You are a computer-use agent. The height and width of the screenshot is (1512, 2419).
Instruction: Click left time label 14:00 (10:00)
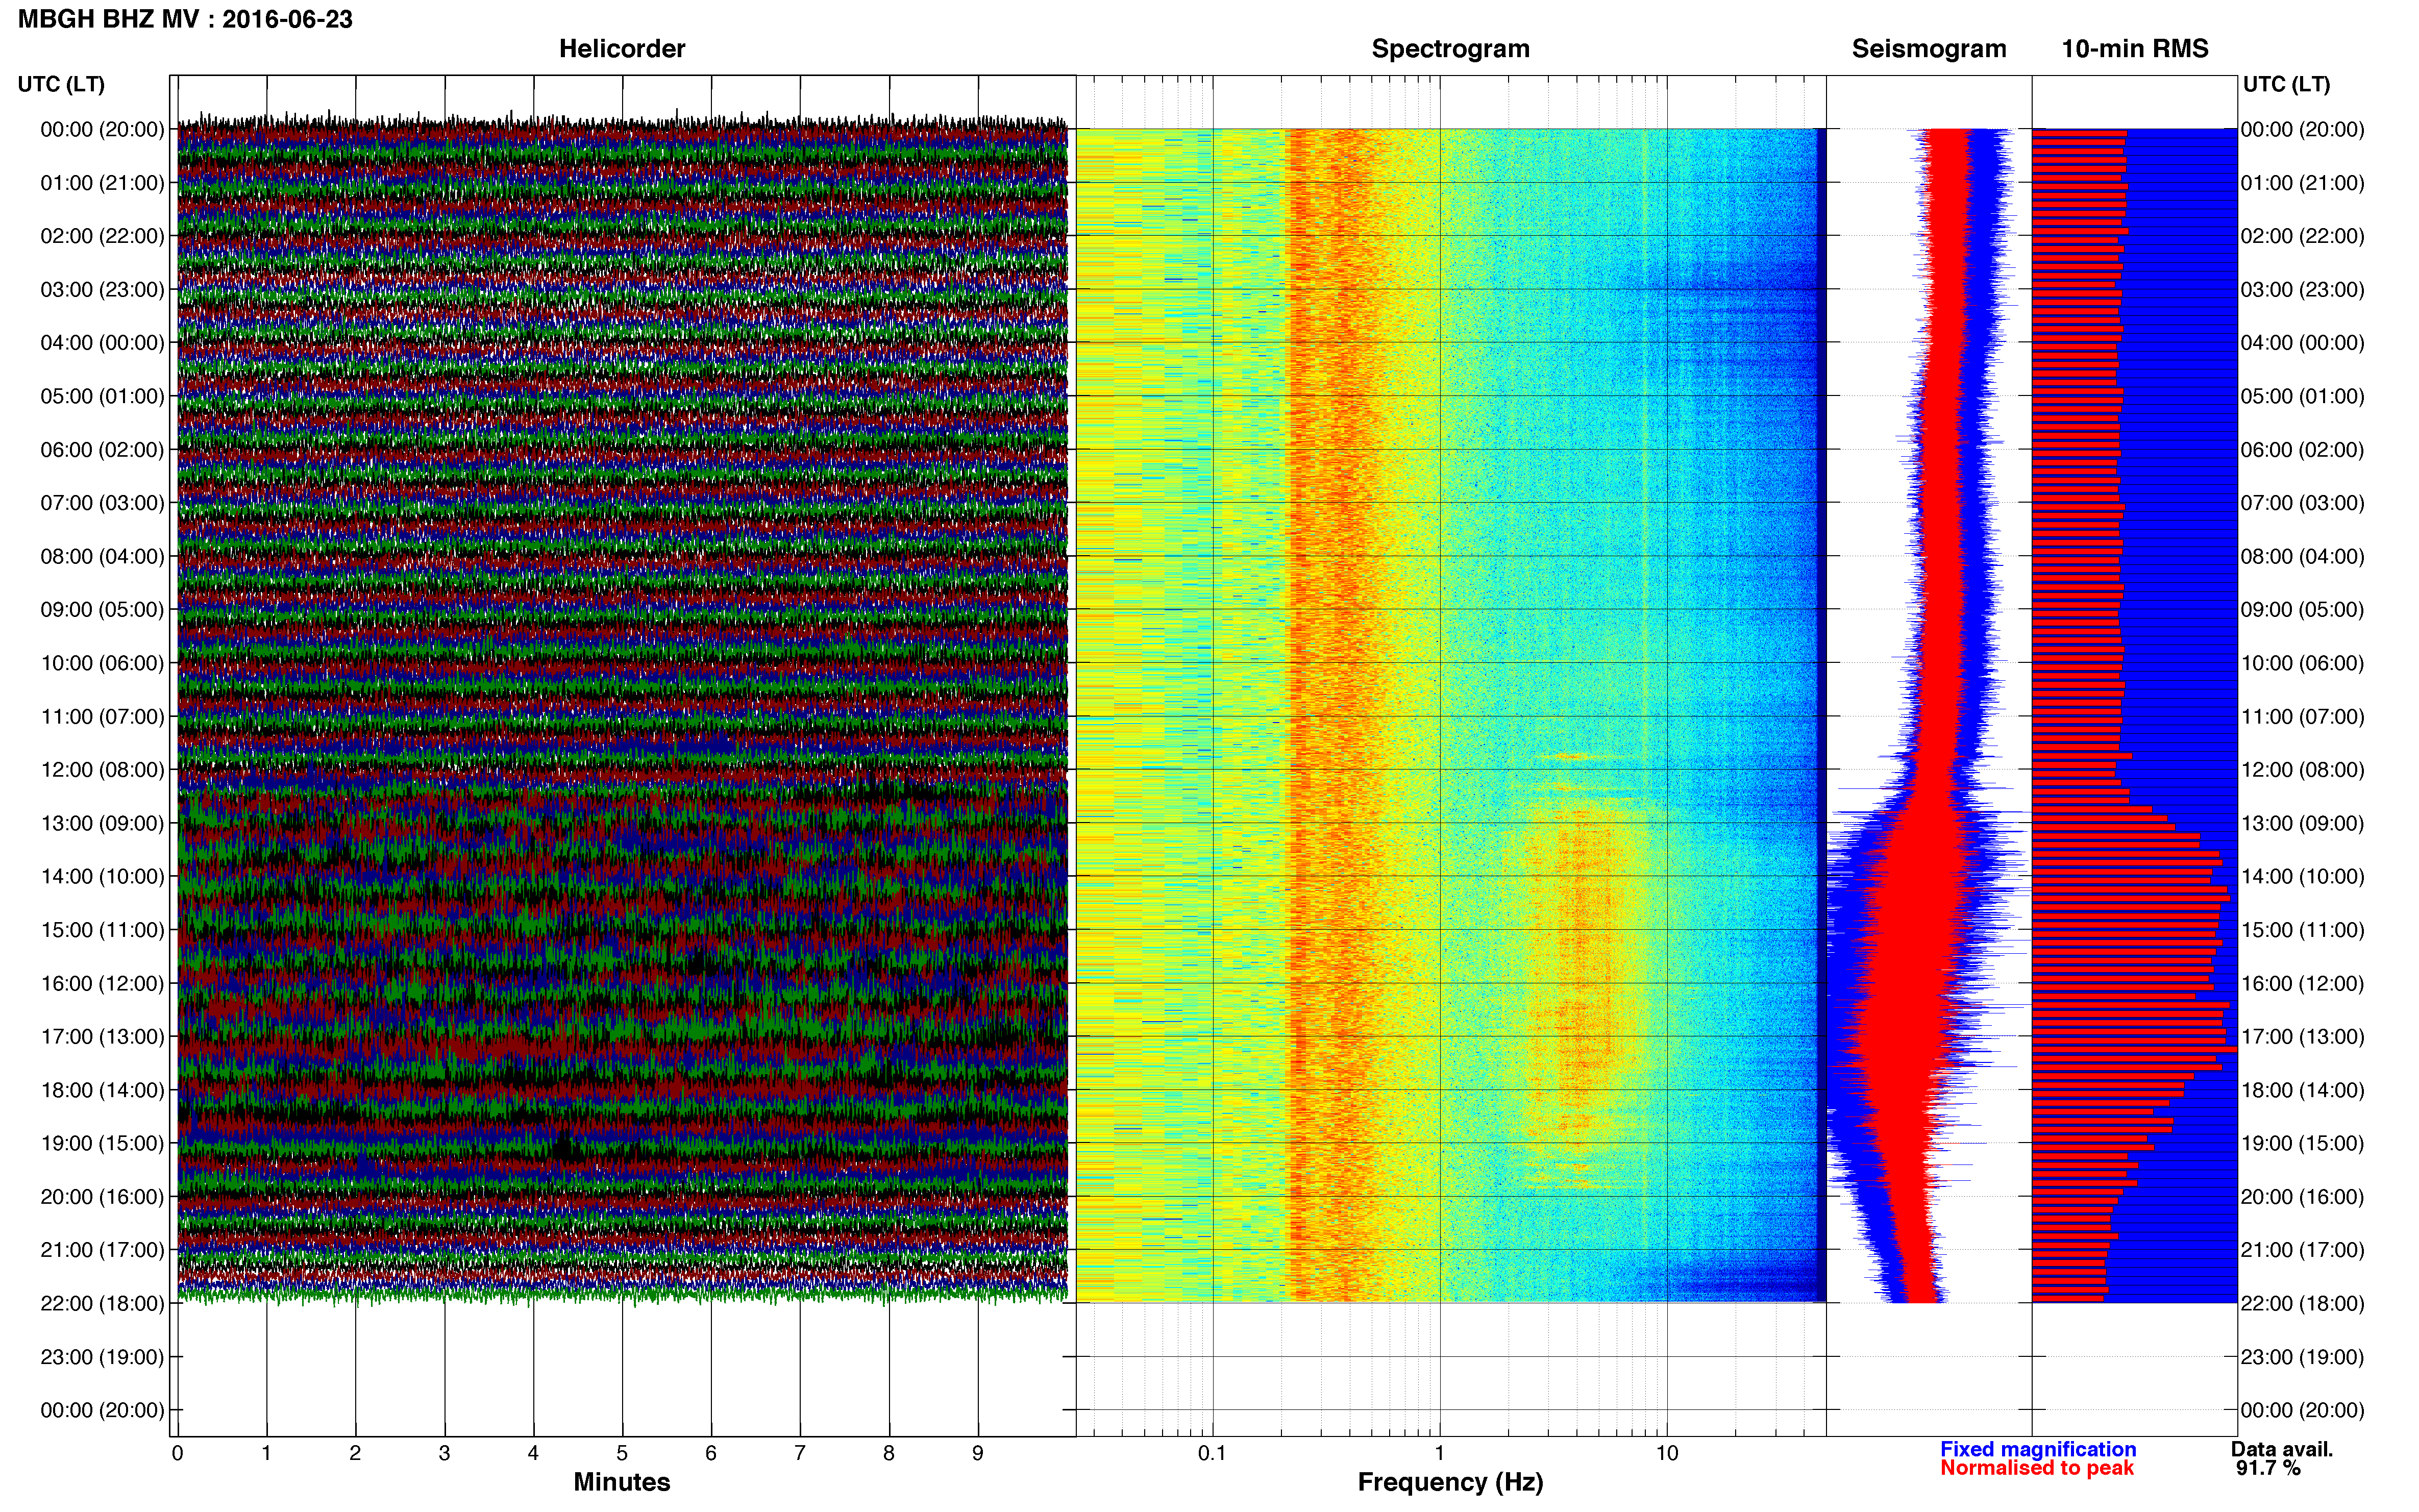[102, 877]
